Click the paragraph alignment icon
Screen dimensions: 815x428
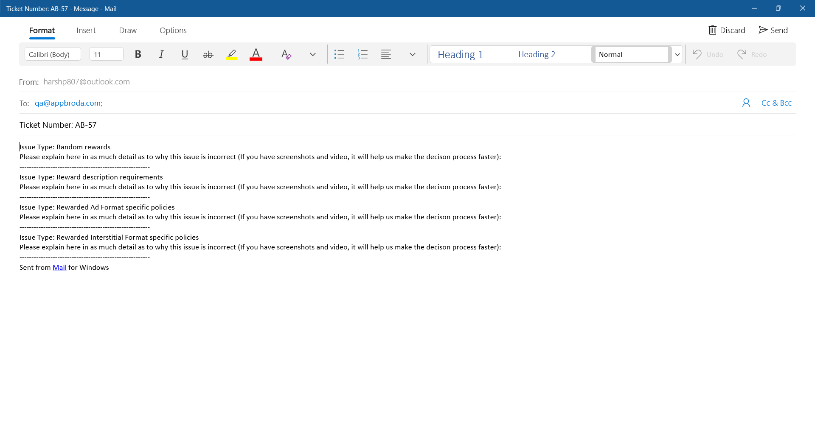[x=386, y=54]
